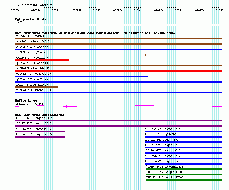
Task: Click the 82896k ruler tick label
Action: tap(179, 10)
